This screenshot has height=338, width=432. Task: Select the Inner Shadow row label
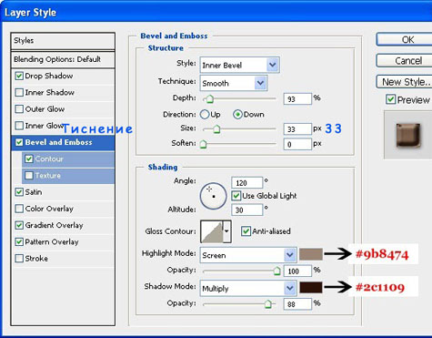(x=50, y=92)
